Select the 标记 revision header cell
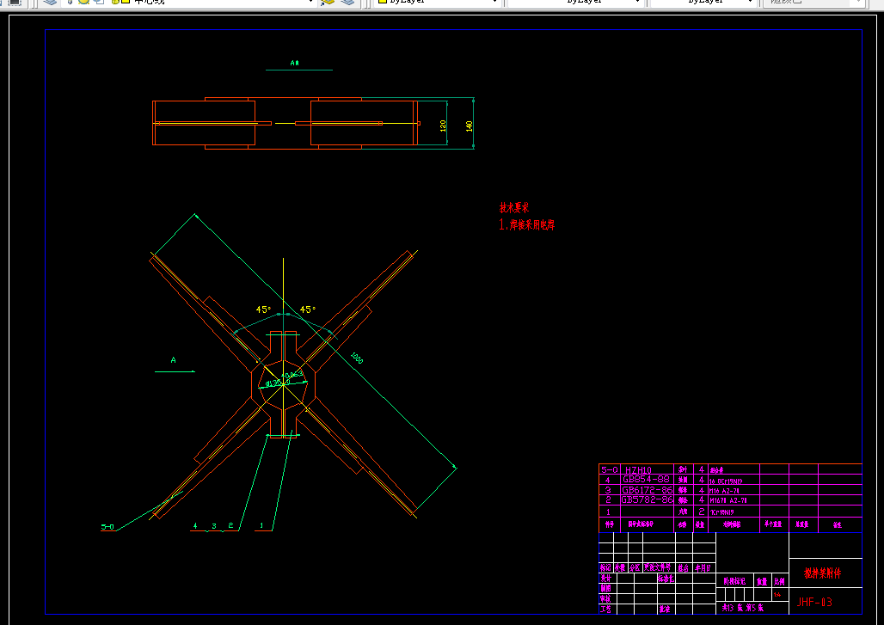Viewport: 884px width, 625px height. (x=605, y=567)
